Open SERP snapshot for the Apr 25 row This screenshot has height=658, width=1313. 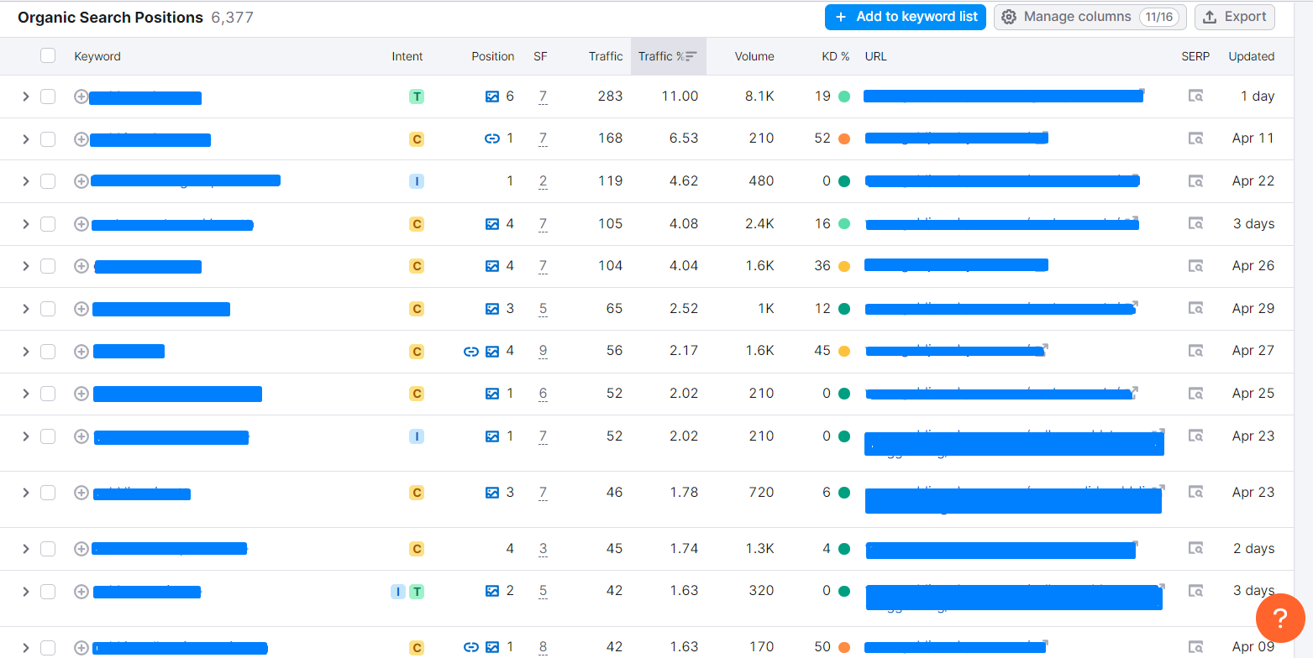click(1195, 394)
